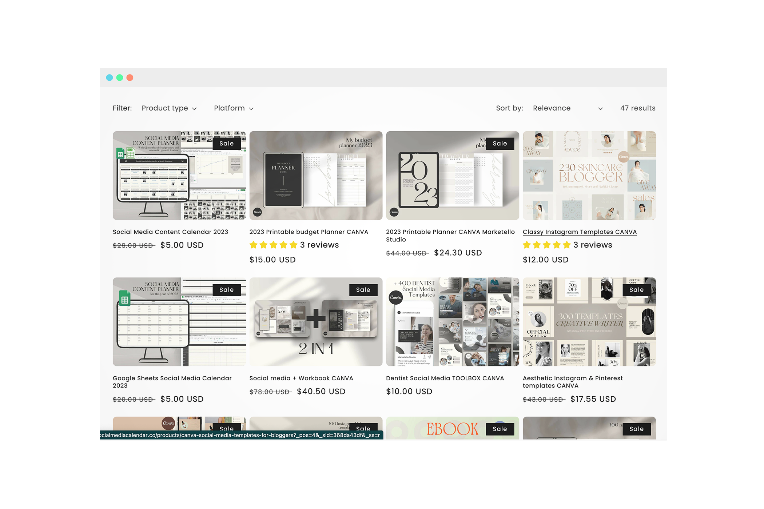Click Sale badge on Social media + Workbook
The image size is (764, 509).
[363, 290]
